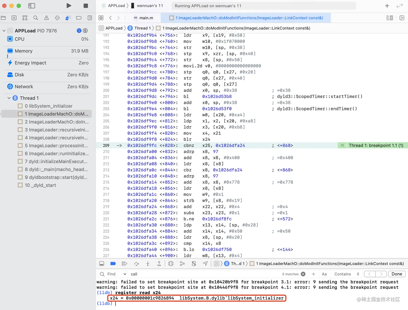Image resolution: width=408 pixels, height=310 pixels.
Task: Click the Debug View Hierarchy button
Action: 171,264
